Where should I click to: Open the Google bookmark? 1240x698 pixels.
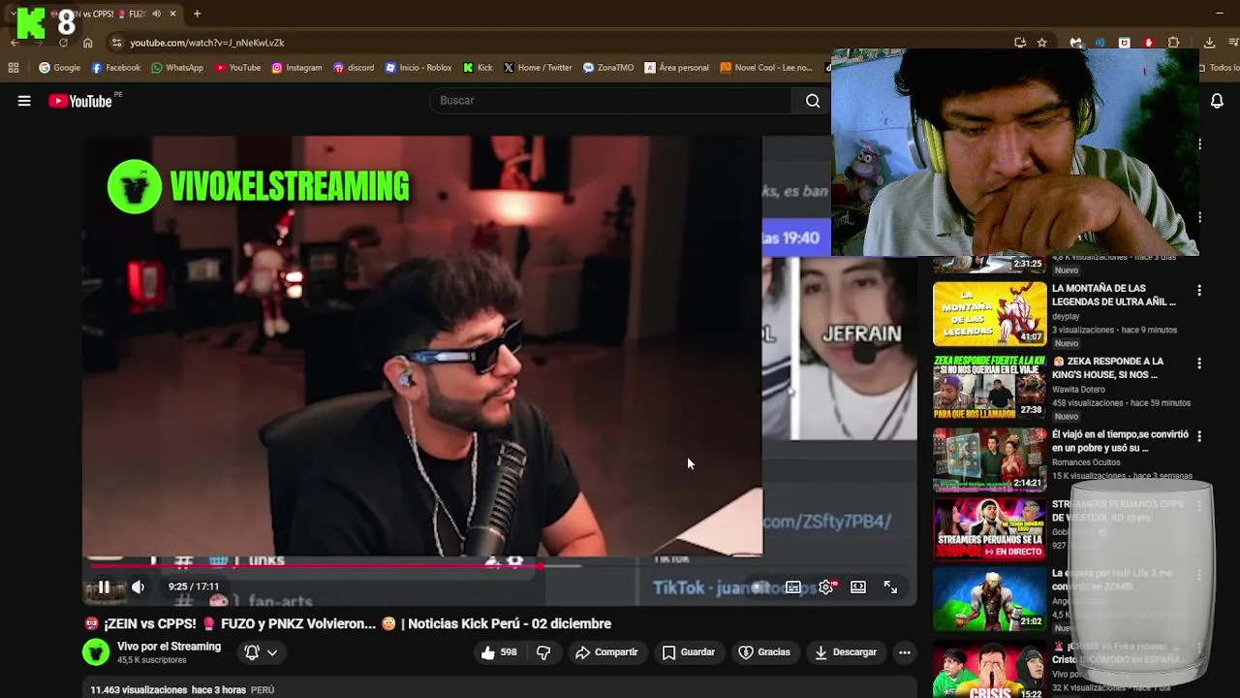coord(59,68)
